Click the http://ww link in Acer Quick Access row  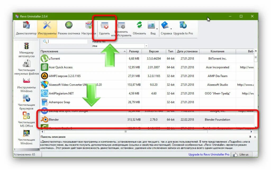pos(247,67)
